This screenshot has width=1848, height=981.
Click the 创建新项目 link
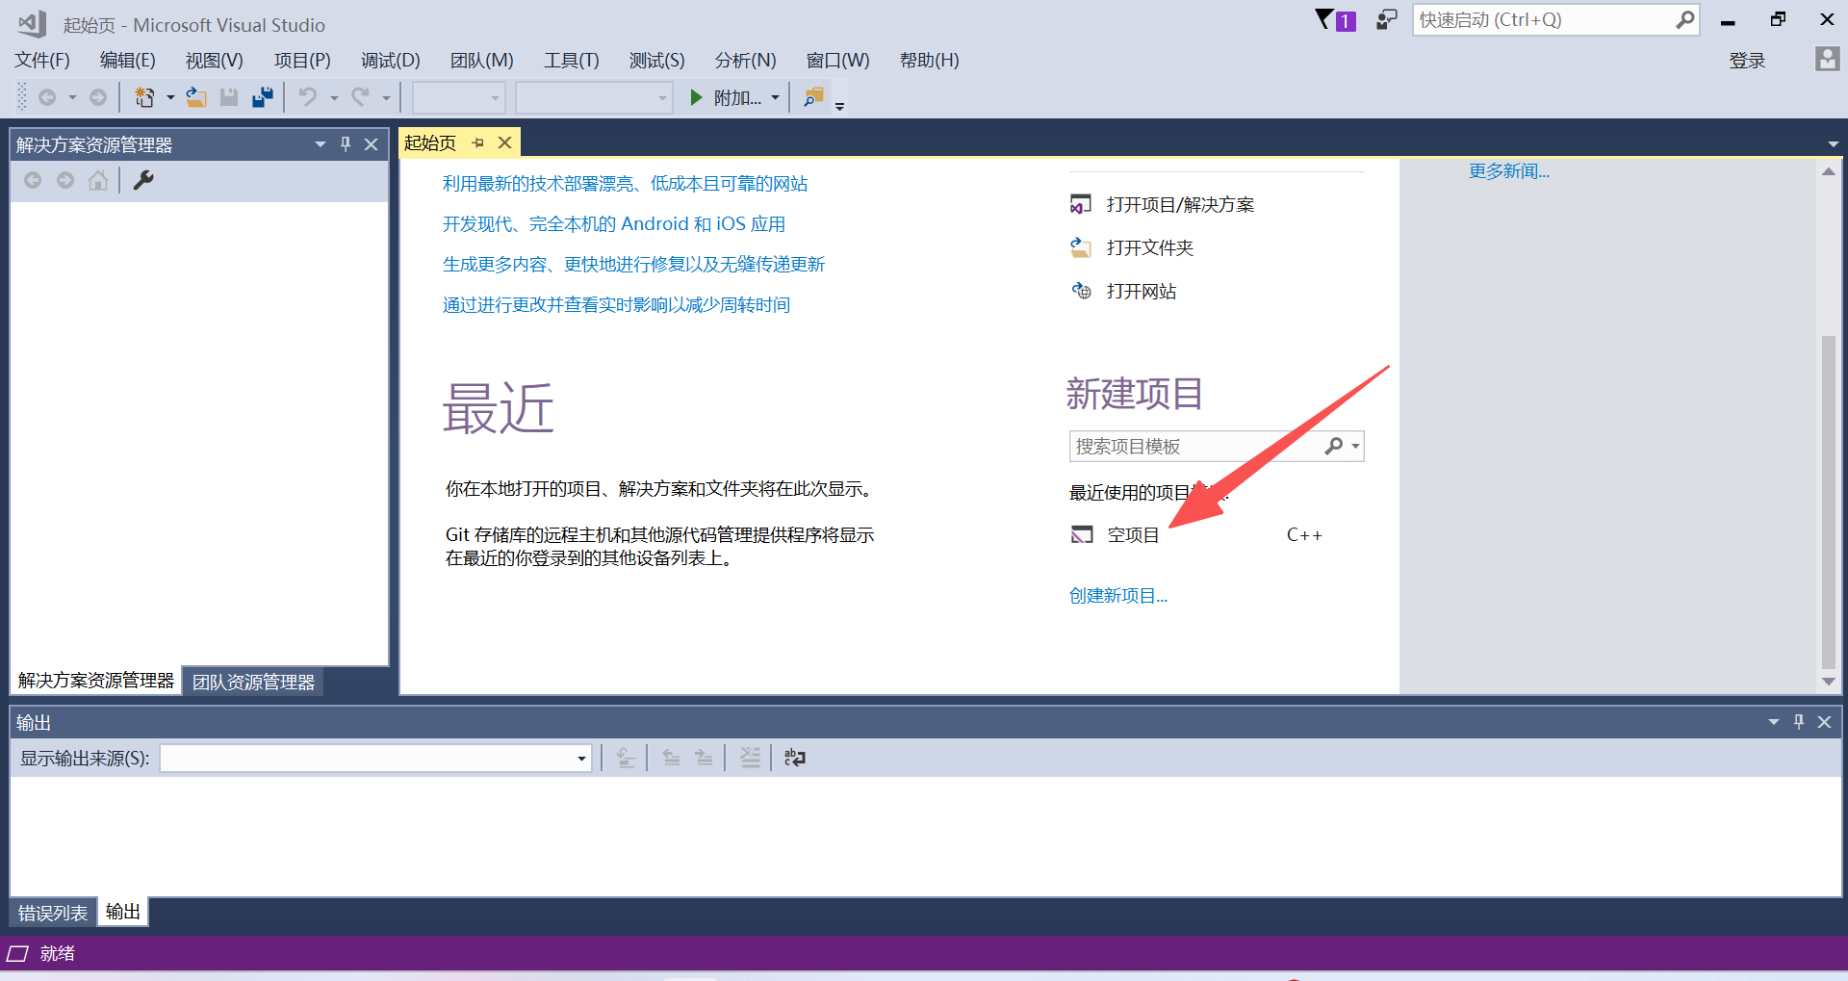point(1116,595)
